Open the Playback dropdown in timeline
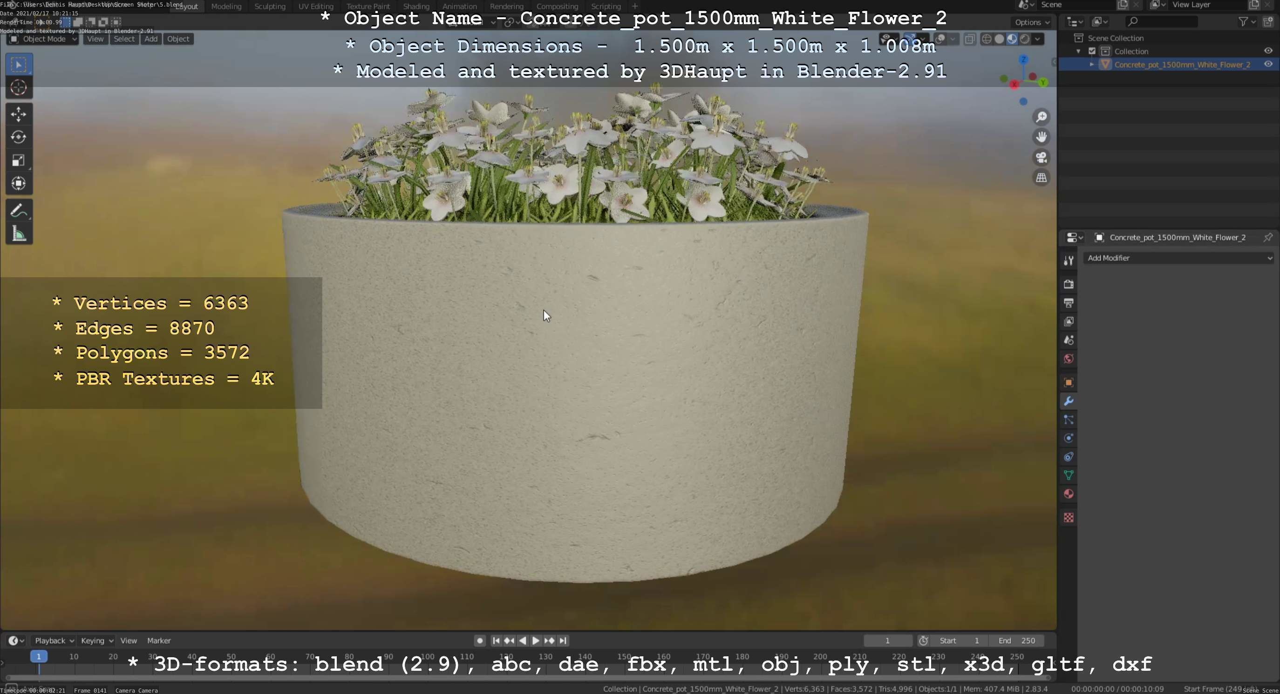 point(54,641)
